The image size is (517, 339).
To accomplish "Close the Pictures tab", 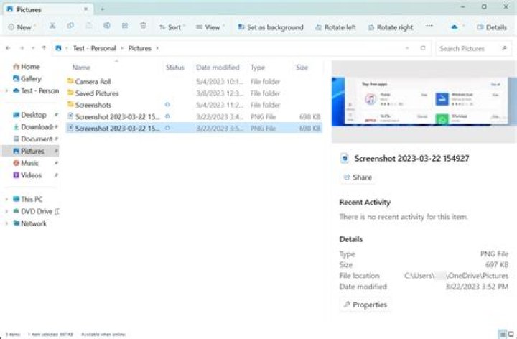I will point(85,9).
